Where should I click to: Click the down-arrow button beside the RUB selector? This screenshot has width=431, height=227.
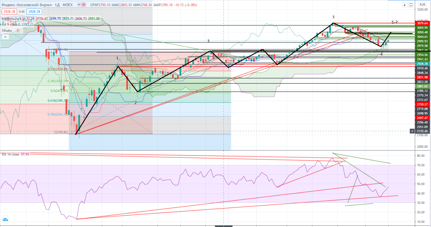tap(404, 5)
